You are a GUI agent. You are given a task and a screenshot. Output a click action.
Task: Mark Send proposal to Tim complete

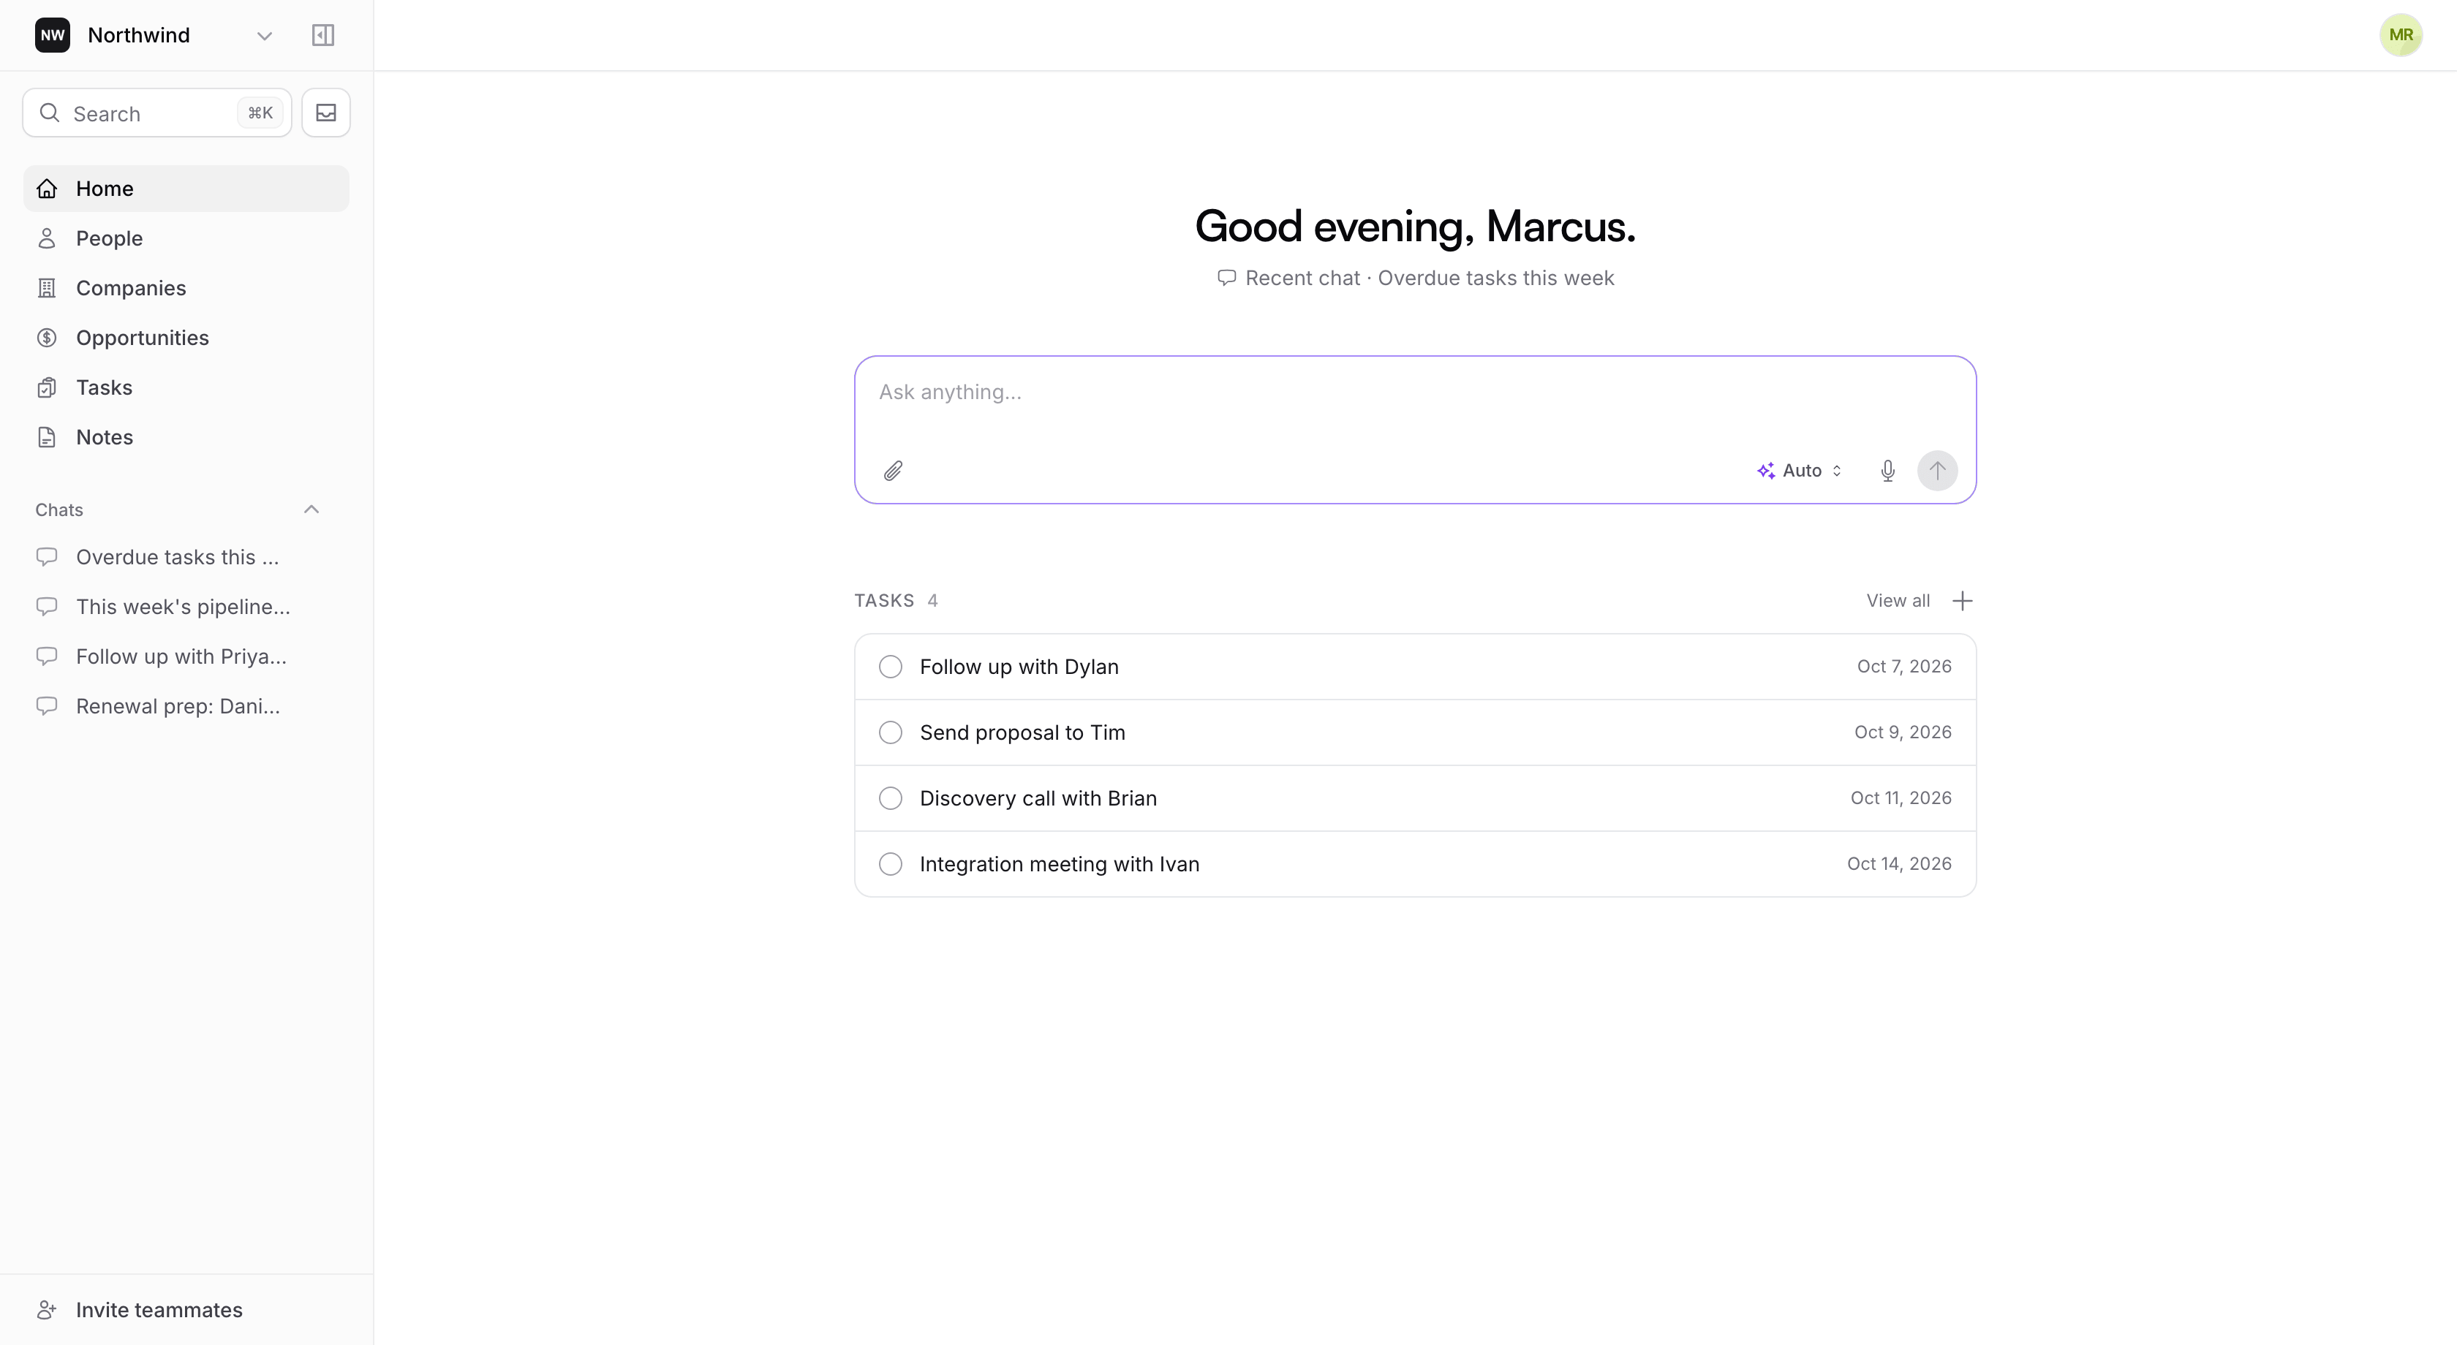890,732
